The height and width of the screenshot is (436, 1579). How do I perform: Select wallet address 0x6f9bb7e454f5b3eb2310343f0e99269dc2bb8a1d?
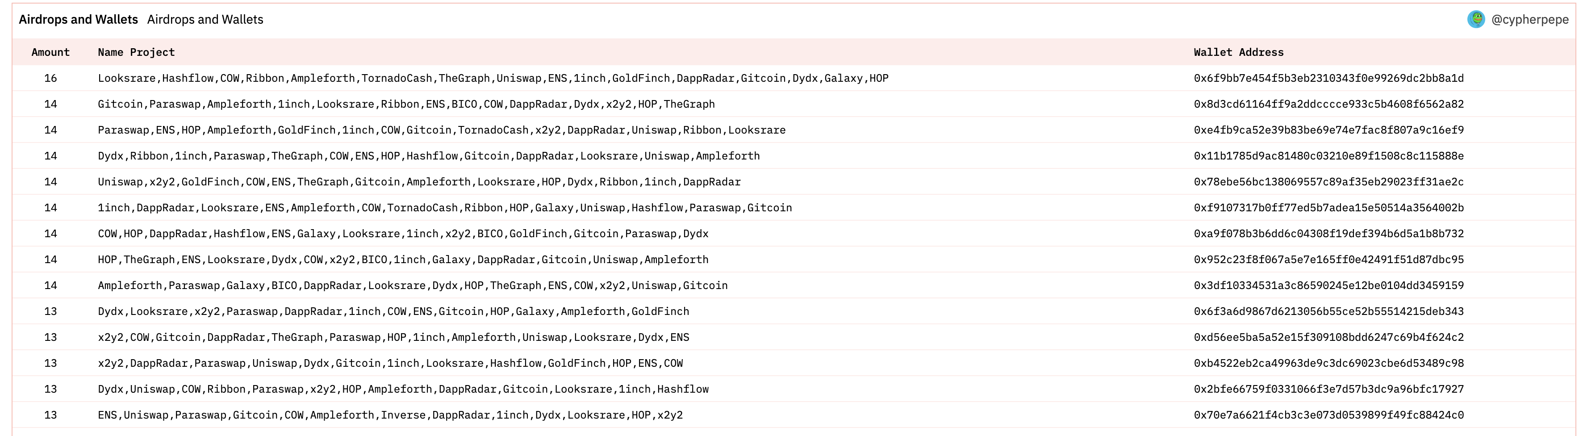(x=1329, y=79)
